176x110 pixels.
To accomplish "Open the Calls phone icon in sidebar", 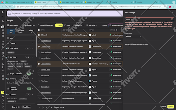I will tap(3, 47).
